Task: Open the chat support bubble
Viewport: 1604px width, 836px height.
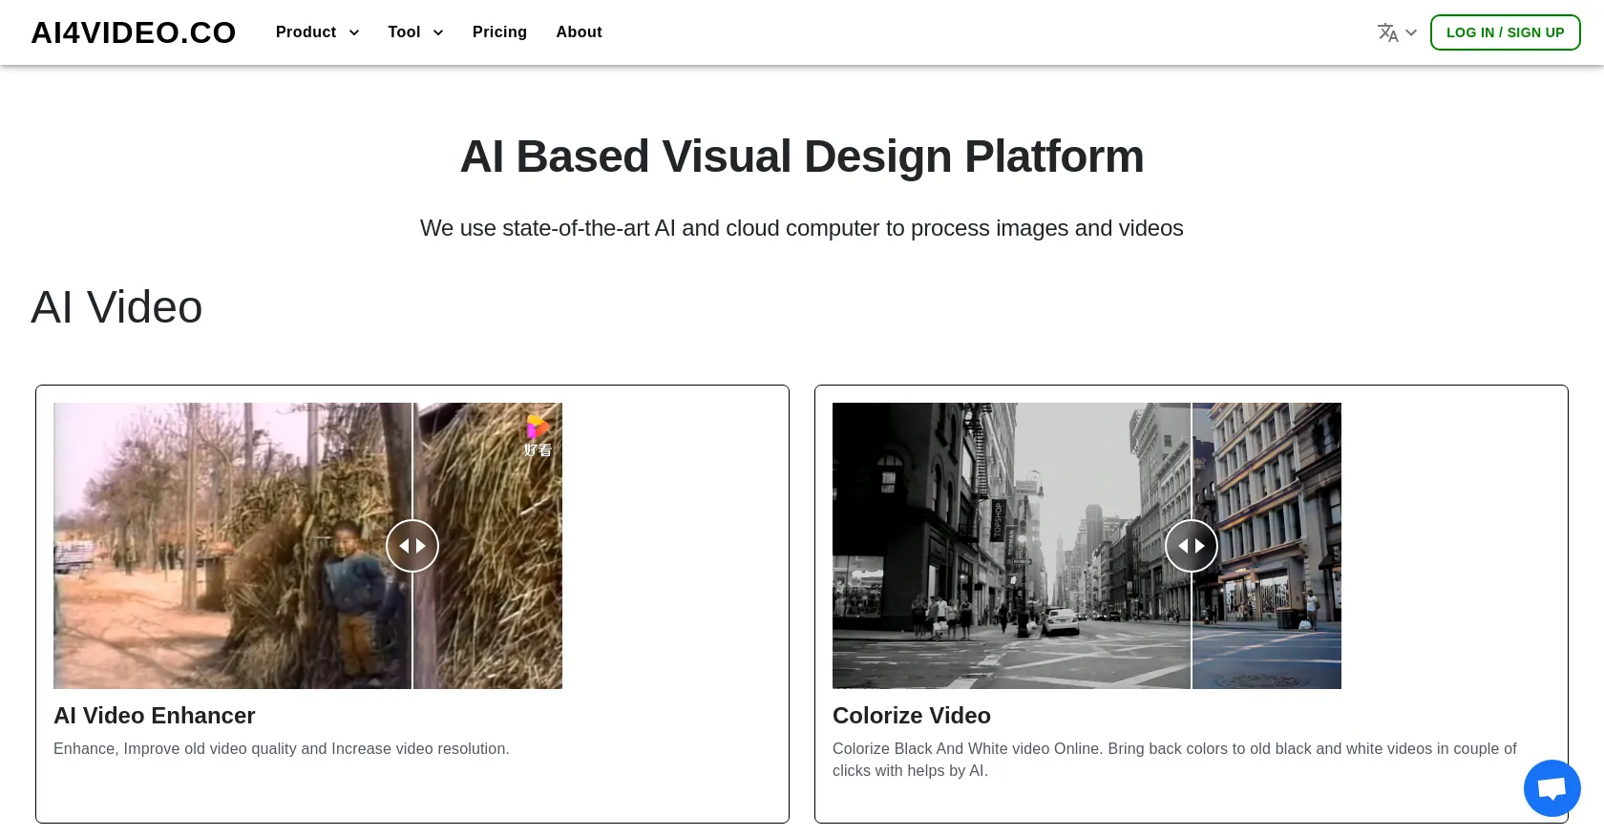Action: 1551,788
